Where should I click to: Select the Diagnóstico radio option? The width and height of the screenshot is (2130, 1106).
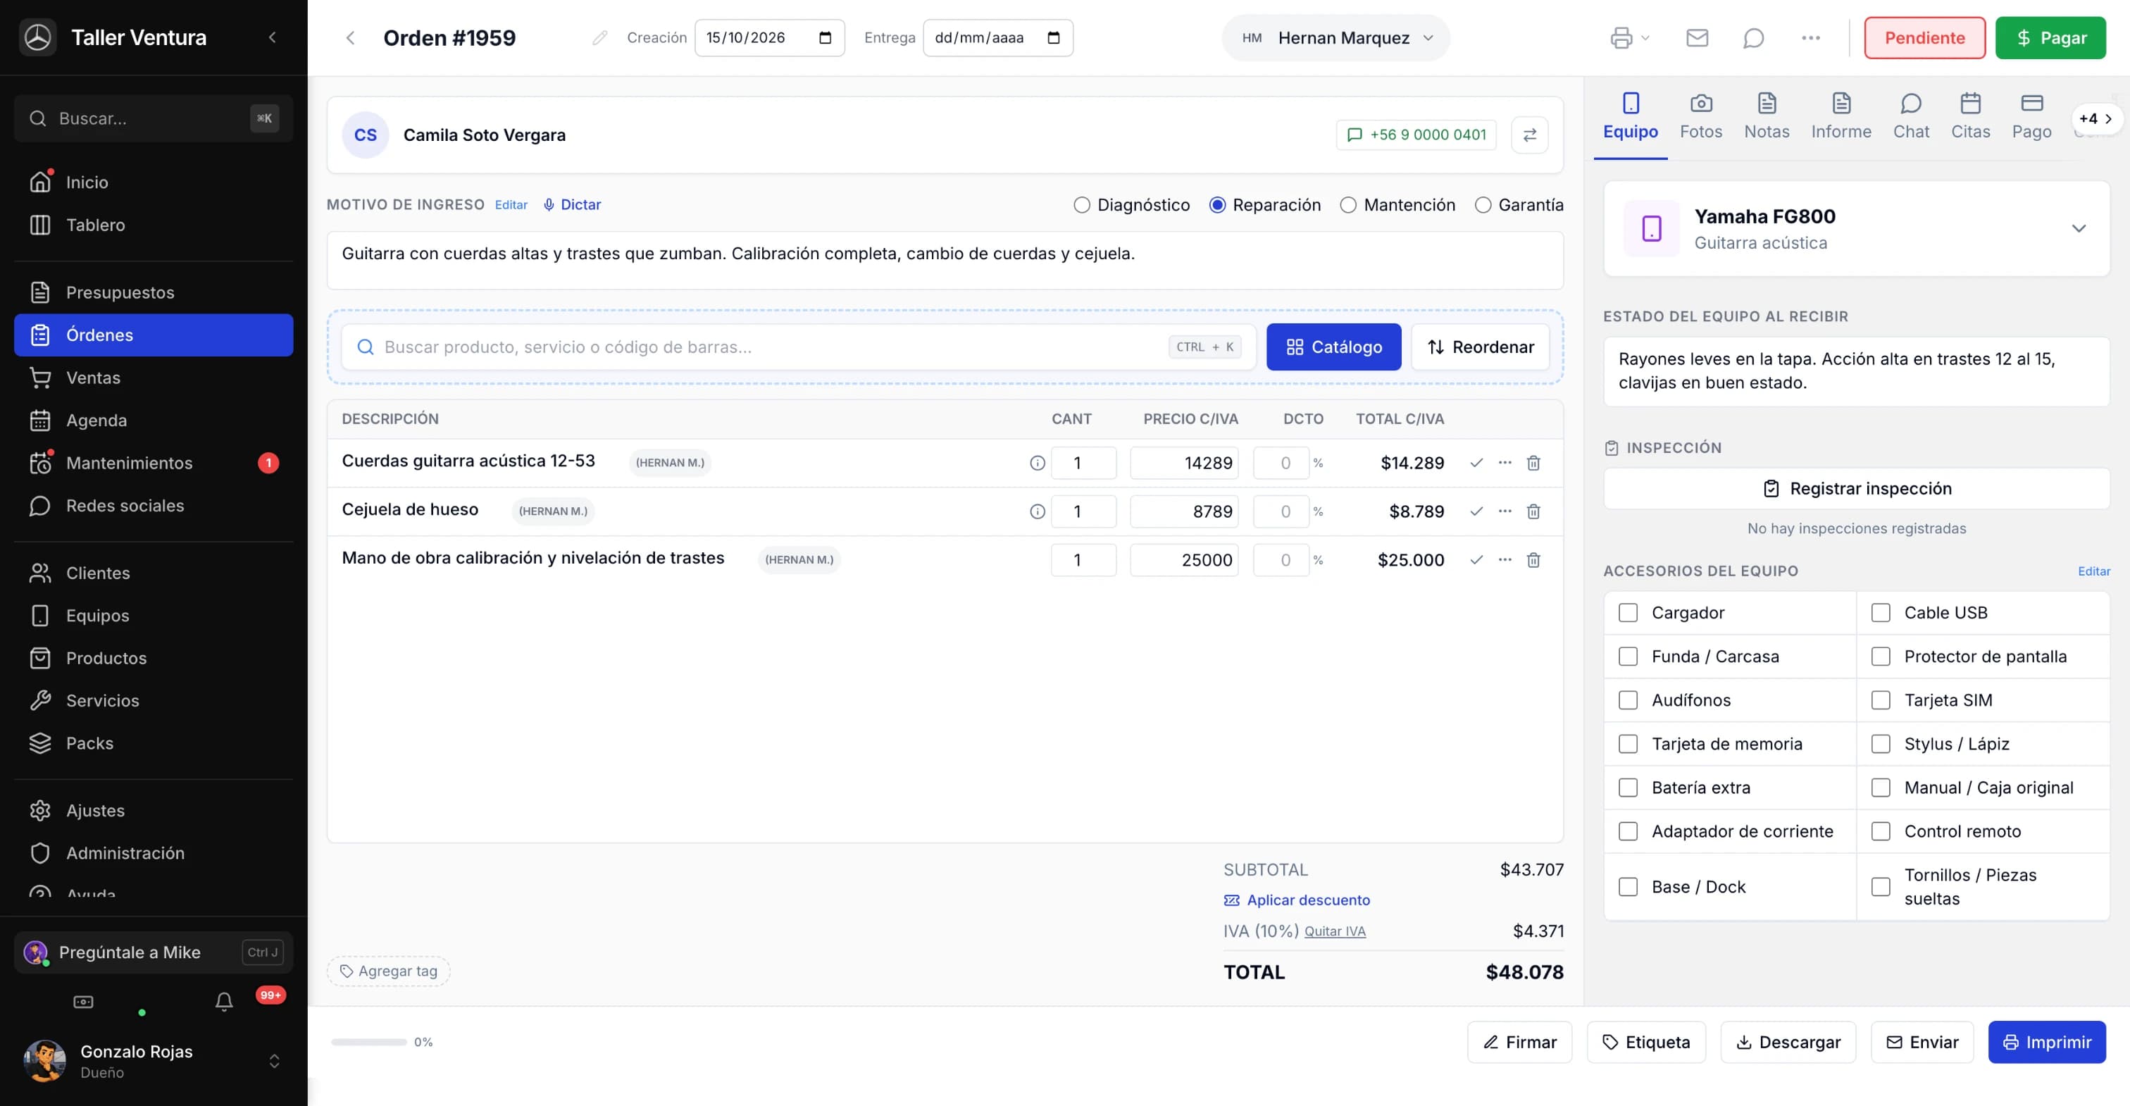point(1081,205)
